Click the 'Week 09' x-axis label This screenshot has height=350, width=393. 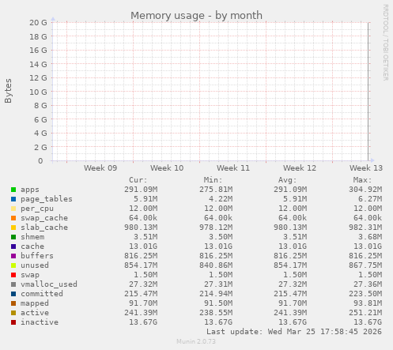pos(100,168)
